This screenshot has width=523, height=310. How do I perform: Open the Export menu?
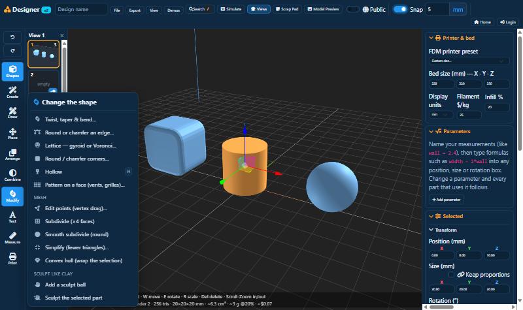pos(135,10)
